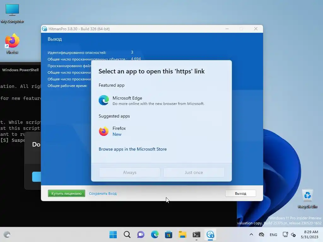Close the HitmanPro window
The width and height of the screenshot is (323, 242).
(x=255, y=29)
